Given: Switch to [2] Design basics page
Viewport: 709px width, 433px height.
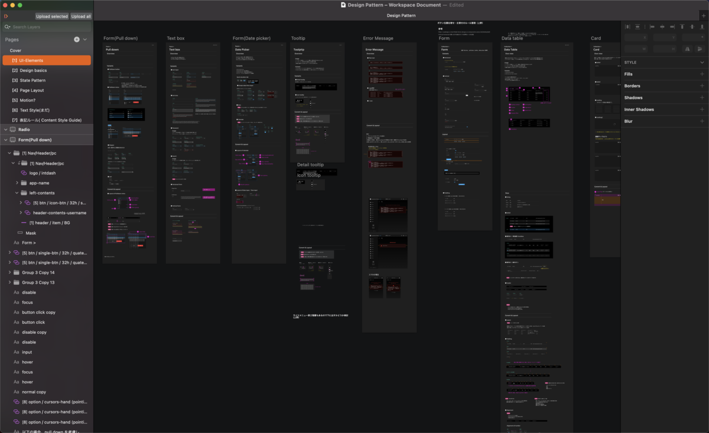Looking at the screenshot, I should 30,70.
